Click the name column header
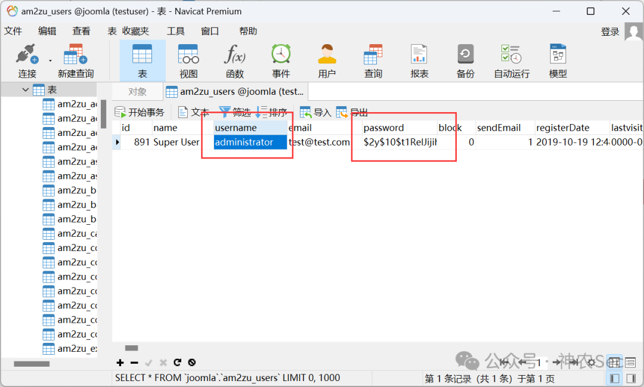644x387 pixels. click(183, 128)
